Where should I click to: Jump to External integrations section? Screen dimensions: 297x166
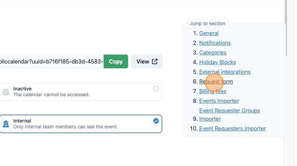point(225,72)
